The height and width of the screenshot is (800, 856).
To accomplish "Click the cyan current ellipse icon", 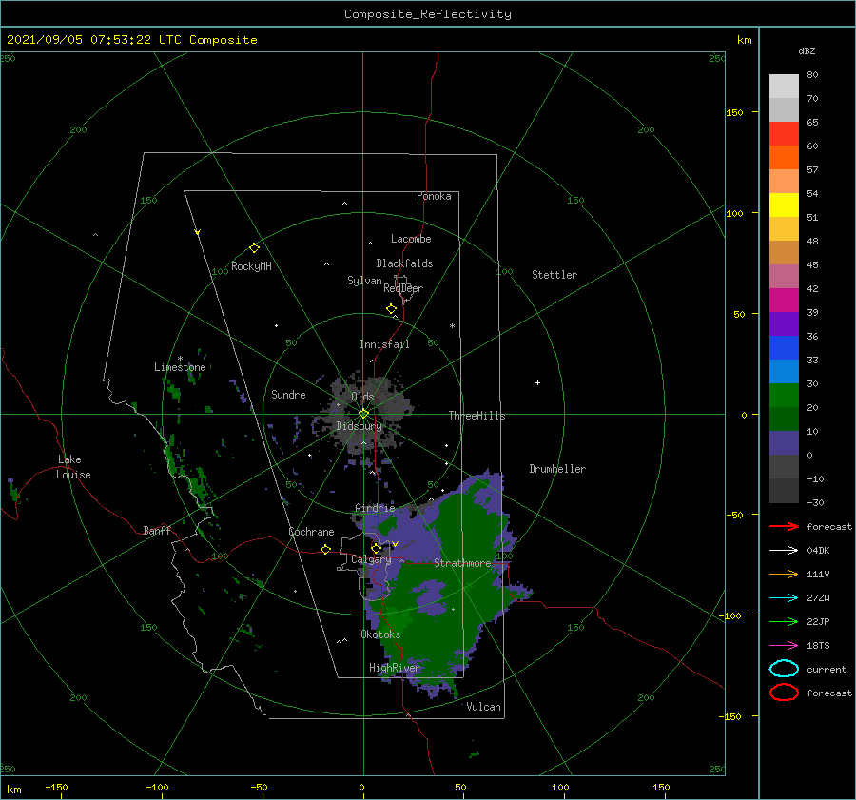I will pyautogui.click(x=784, y=669).
